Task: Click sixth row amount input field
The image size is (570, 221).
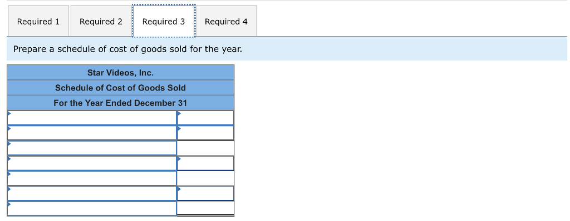Action: [205, 193]
